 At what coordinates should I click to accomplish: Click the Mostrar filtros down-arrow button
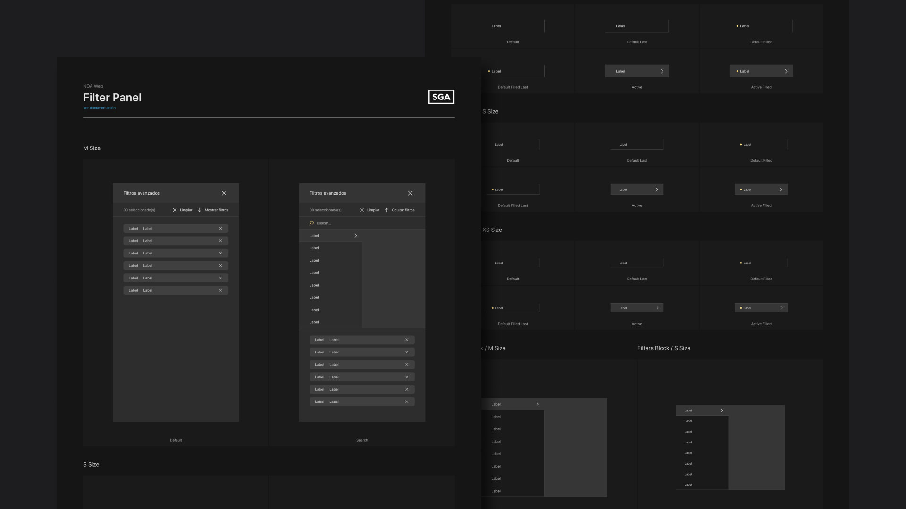[213, 210]
